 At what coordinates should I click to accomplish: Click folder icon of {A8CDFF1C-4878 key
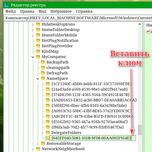[48, 116]
